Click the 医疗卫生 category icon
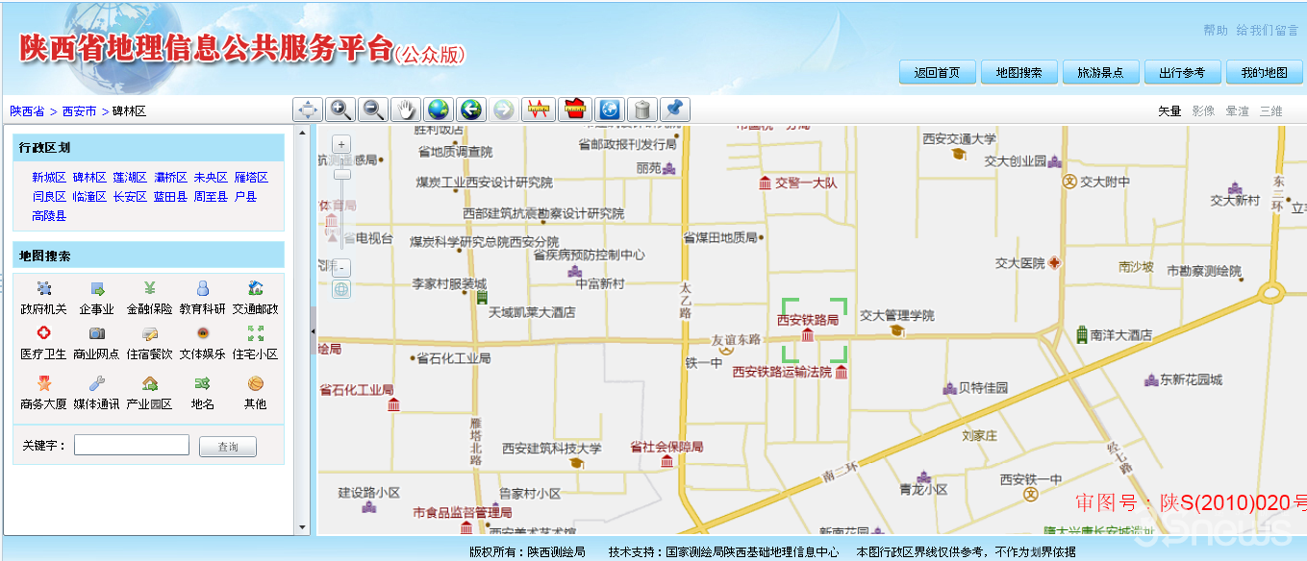 [43, 342]
